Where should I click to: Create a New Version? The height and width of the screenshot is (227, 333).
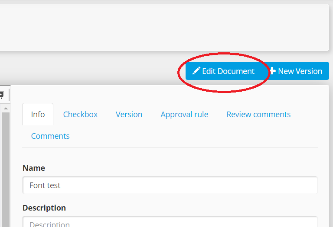click(296, 71)
